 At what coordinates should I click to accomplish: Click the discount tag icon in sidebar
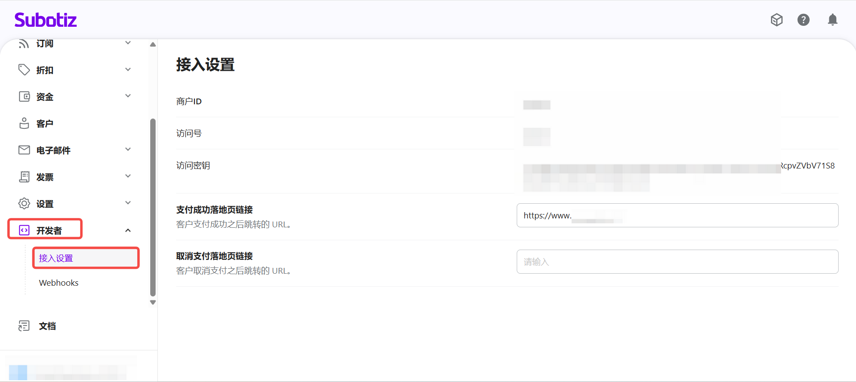[x=24, y=70]
